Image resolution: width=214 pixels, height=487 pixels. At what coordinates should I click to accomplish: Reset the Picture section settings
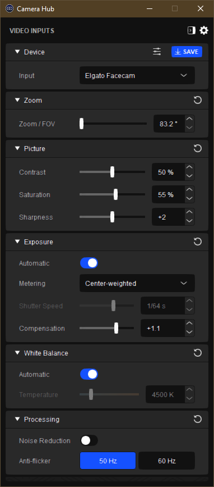[198, 148]
